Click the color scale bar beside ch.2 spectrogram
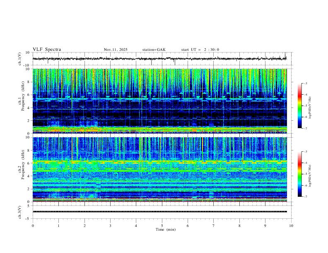Image resolution: width=328 pixels, height=253 pixels. (x=299, y=174)
